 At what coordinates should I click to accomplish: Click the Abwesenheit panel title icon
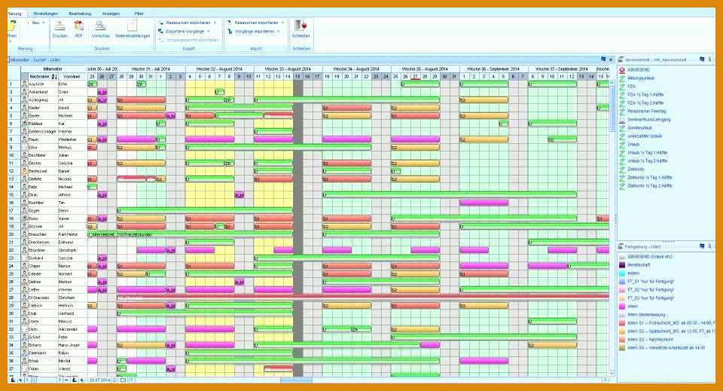click(x=621, y=60)
